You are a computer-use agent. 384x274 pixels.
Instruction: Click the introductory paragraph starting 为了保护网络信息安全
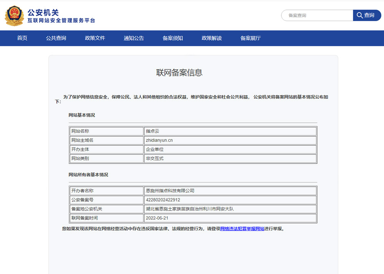tap(192, 99)
